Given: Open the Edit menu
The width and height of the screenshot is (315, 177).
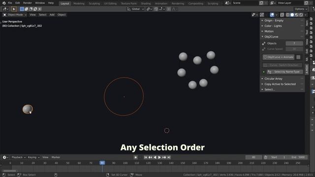Looking at the screenshot, I should tap(18, 3).
